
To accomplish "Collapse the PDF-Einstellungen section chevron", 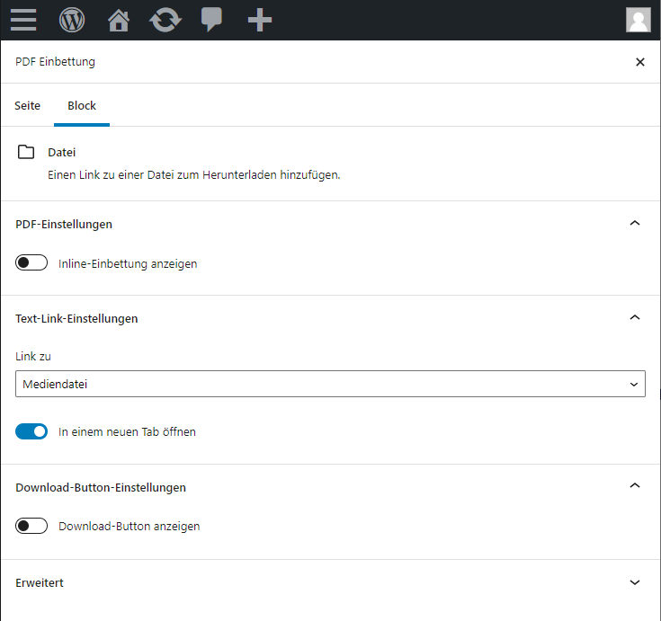I will (635, 223).
